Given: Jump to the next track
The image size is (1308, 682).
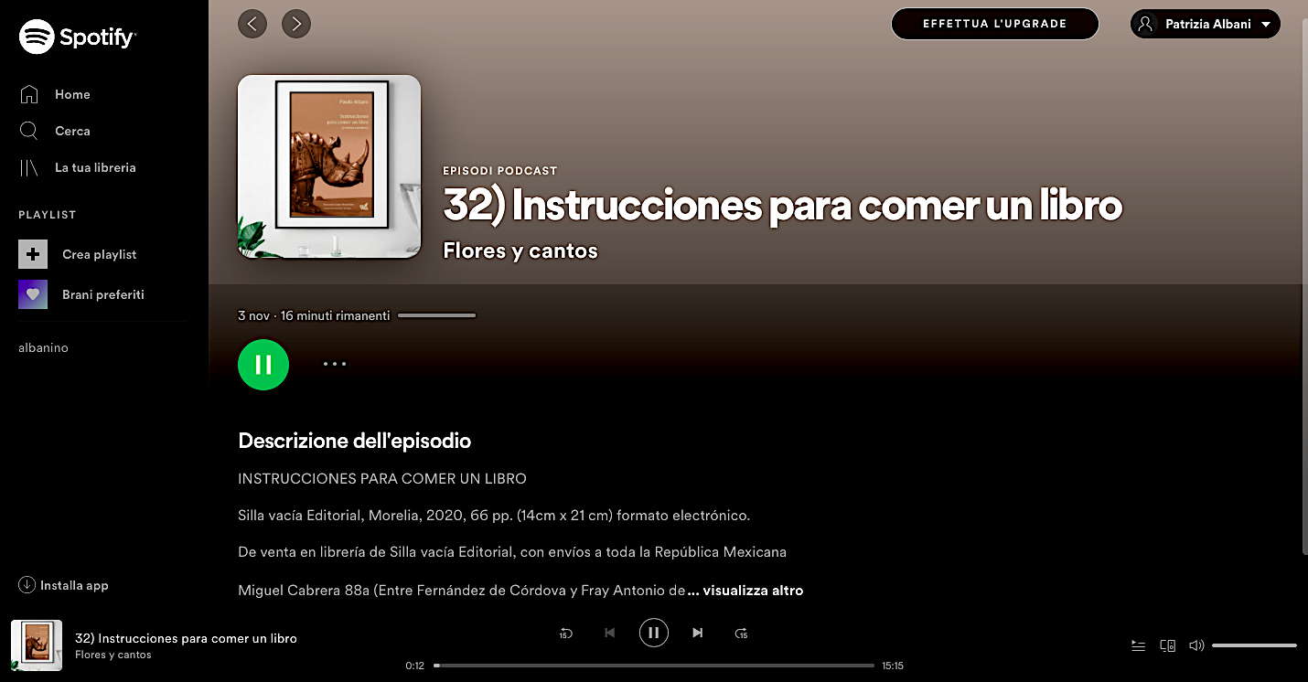Looking at the screenshot, I should (x=698, y=633).
